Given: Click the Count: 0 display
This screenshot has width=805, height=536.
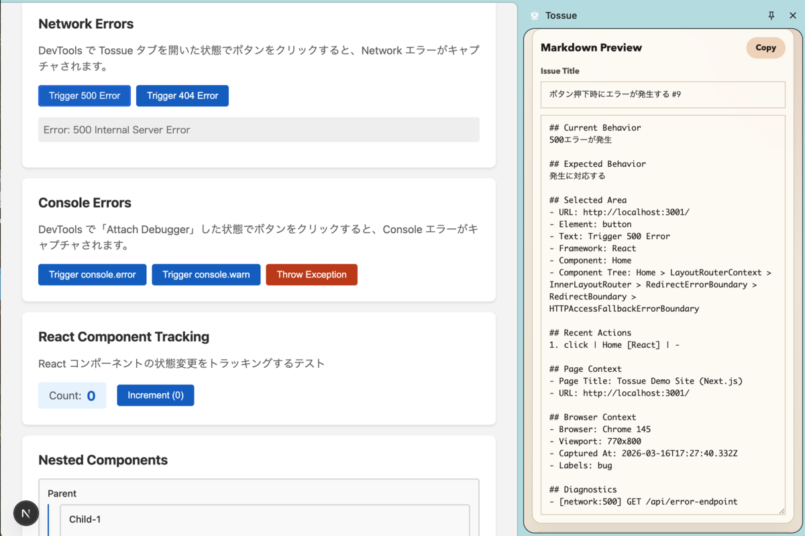Looking at the screenshot, I should pos(72,395).
